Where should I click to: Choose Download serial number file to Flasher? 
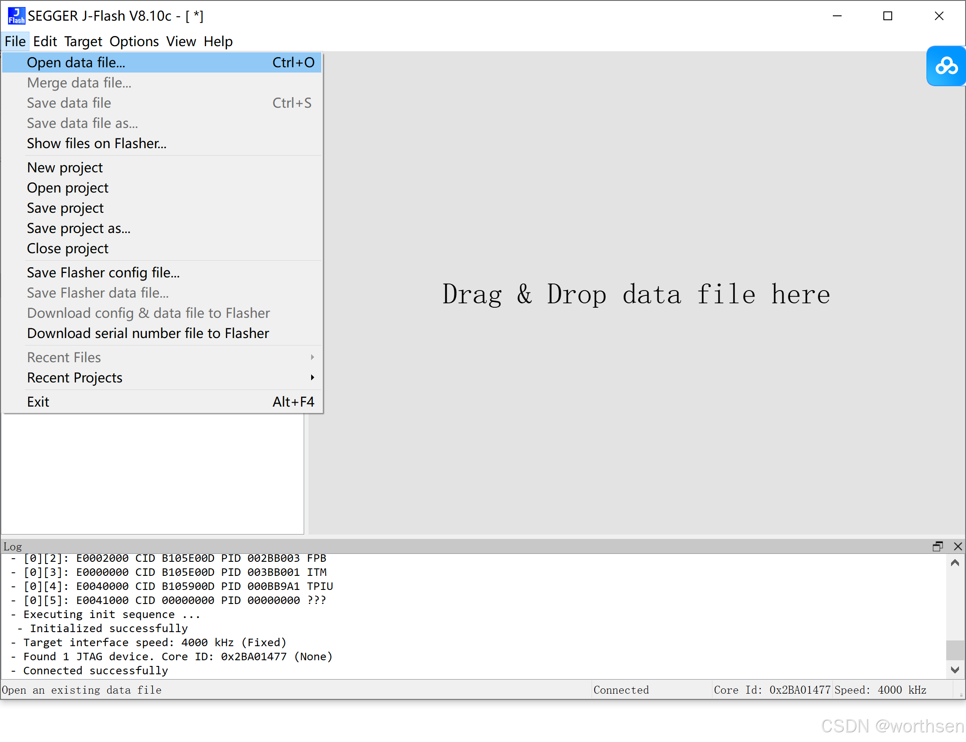[148, 334]
